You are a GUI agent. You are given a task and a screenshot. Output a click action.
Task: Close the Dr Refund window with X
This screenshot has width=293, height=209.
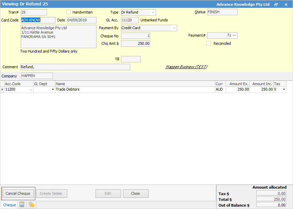286,4
